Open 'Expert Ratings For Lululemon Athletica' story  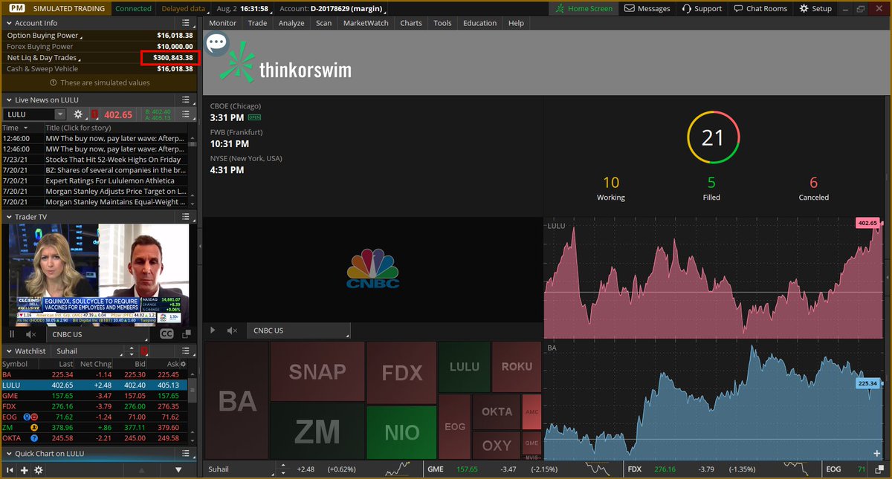coord(110,180)
